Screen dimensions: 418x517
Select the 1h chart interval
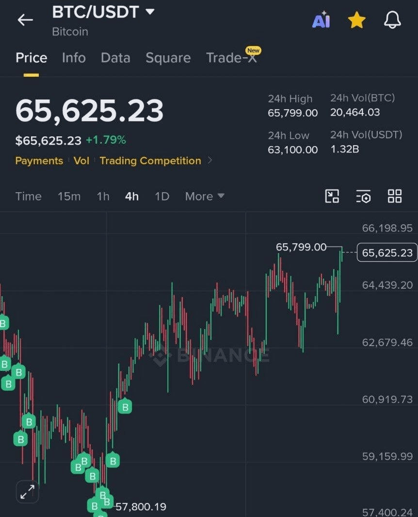tap(103, 197)
